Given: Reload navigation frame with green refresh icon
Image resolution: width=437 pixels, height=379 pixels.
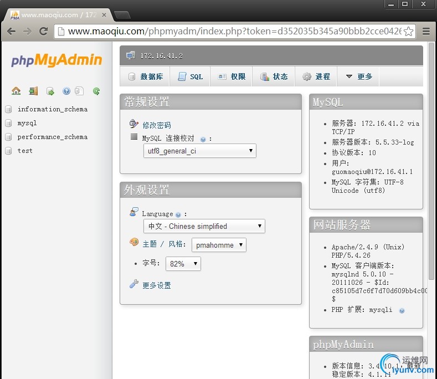Looking at the screenshot, I should tap(96, 91).
